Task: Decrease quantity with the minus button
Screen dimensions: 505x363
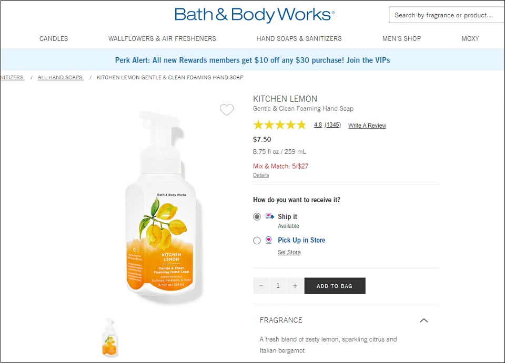Action: click(261, 286)
